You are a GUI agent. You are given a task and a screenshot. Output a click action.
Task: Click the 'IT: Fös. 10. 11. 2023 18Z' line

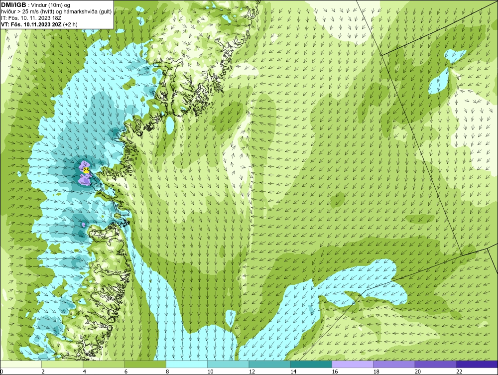click(x=31, y=18)
